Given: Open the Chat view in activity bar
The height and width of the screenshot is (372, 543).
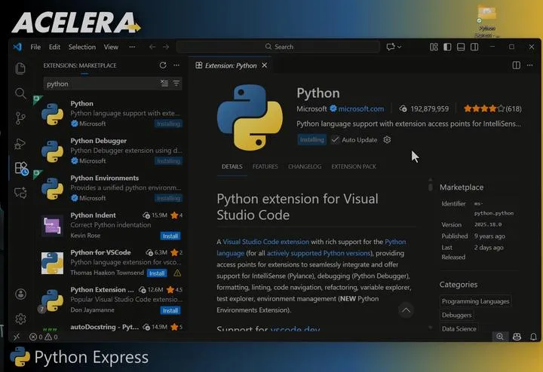Looking at the screenshot, I should pos(20,193).
